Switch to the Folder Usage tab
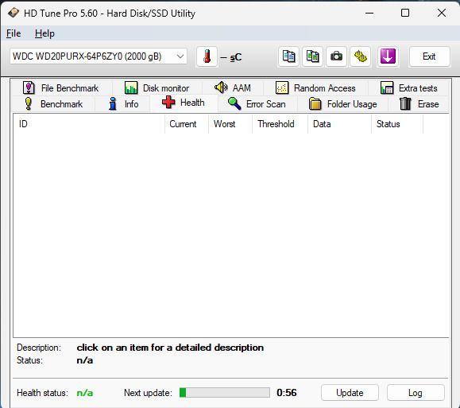 point(342,104)
